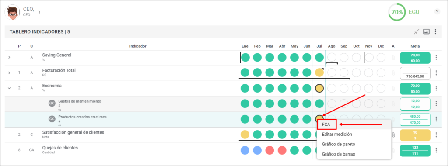
Task: Click Facturación Total meta 796.845,00 box
Action: coord(415,73)
